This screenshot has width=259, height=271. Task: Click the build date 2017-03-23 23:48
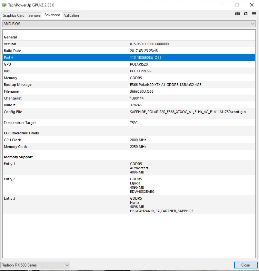coord(144,51)
